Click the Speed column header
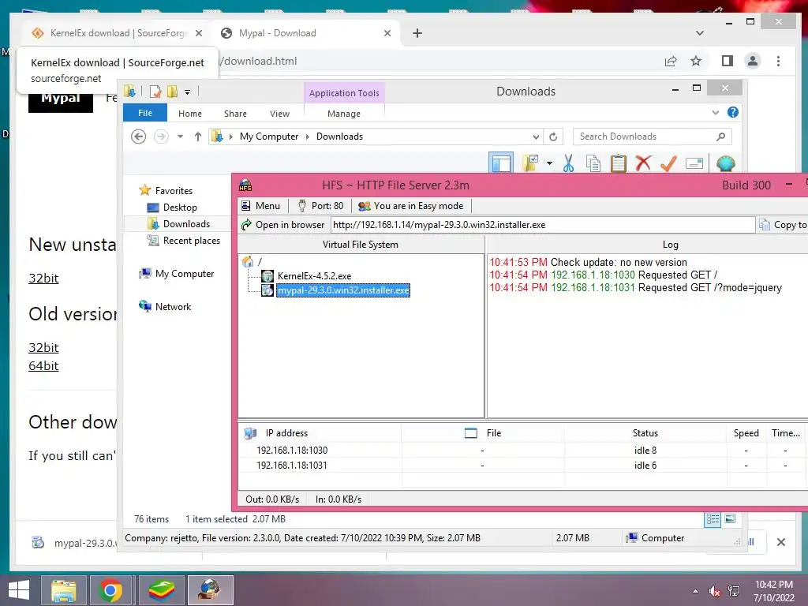The height and width of the screenshot is (606, 808). (x=746, y=433)
